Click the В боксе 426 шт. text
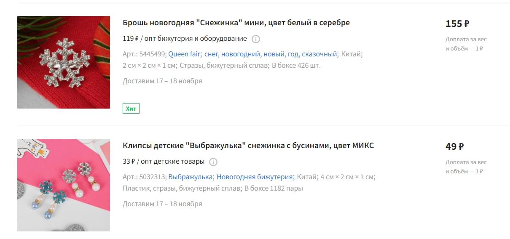 pyautogui.click(x=296, y=65)
